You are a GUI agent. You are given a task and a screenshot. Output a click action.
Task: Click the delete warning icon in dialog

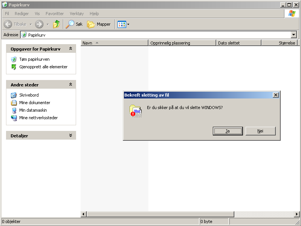(136, 111)
